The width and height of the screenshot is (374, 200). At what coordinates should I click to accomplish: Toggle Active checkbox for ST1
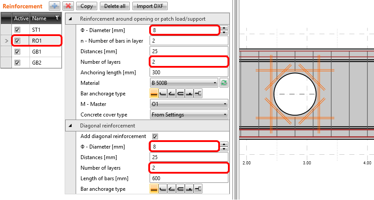click(18, 30)
